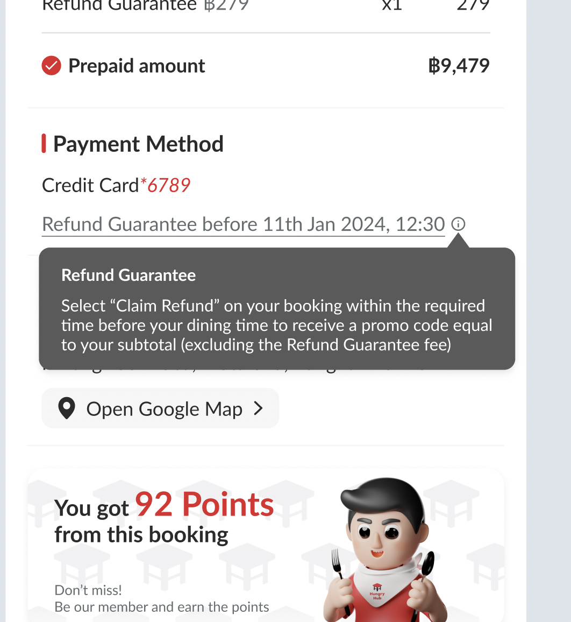Click the red "92 Points" text
This screenshot has width=571, height=622.
coord(204,505)
